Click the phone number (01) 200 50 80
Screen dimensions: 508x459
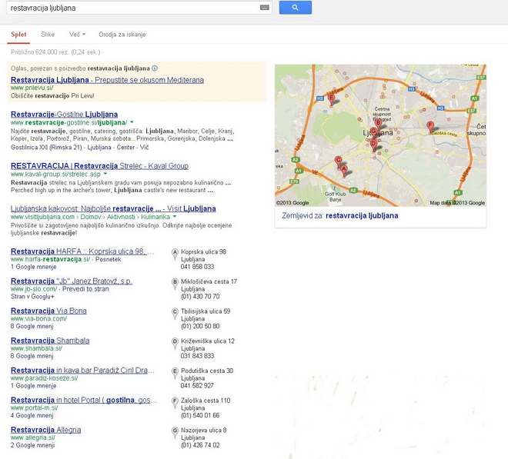[x=200, y=326]
